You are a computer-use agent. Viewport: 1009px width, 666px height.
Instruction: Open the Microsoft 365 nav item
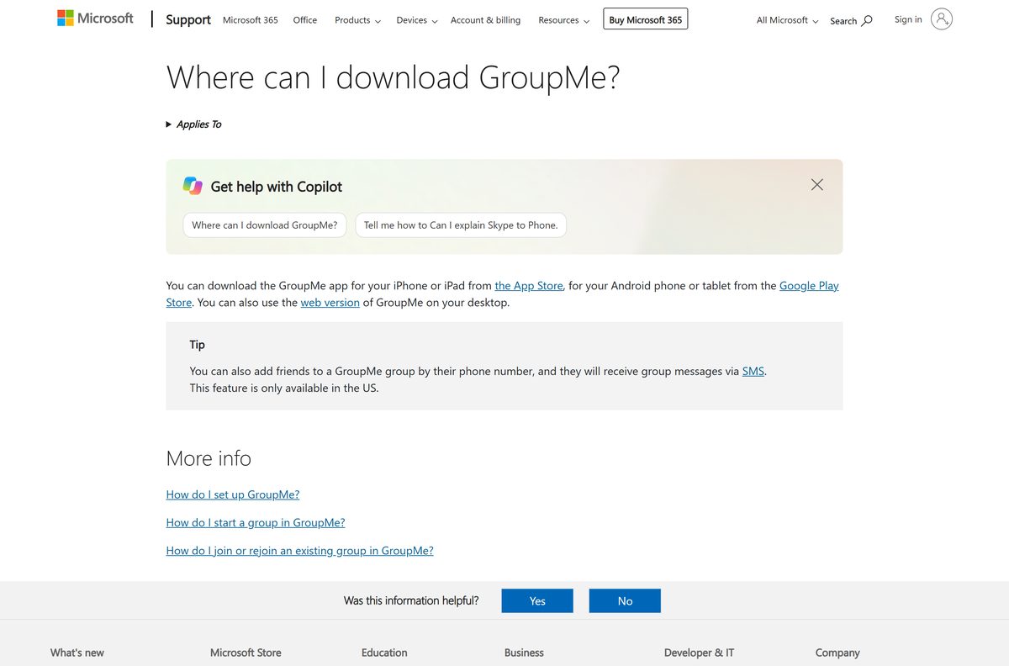pos(251,20)
